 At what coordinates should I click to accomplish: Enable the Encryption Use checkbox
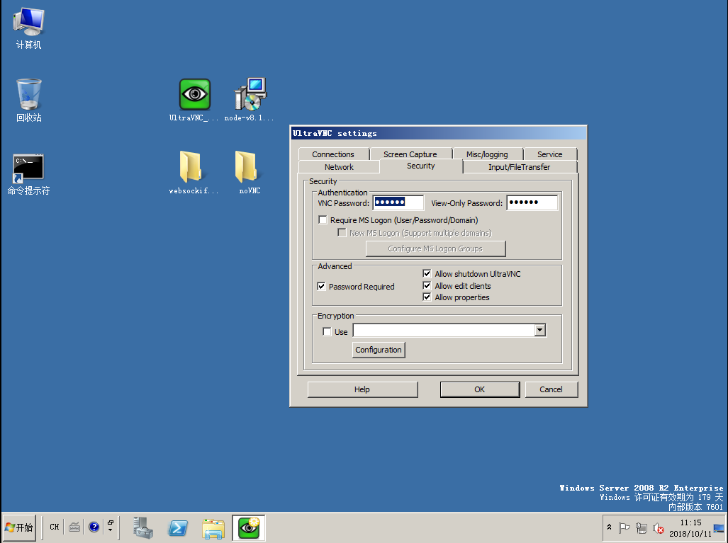click(x=327, y=331)
